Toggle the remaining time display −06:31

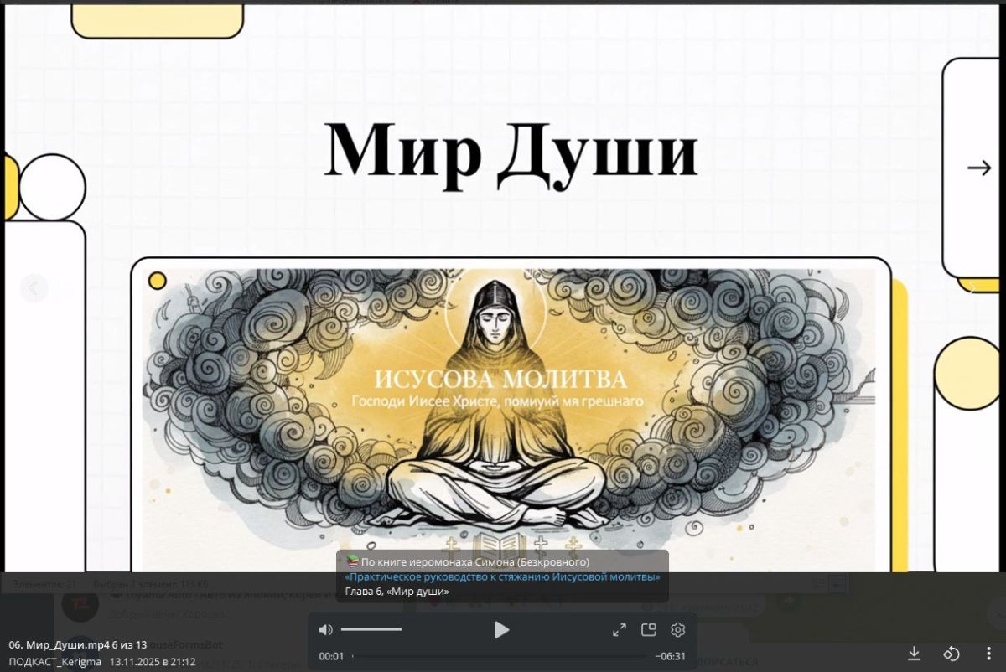coord(671,657)
